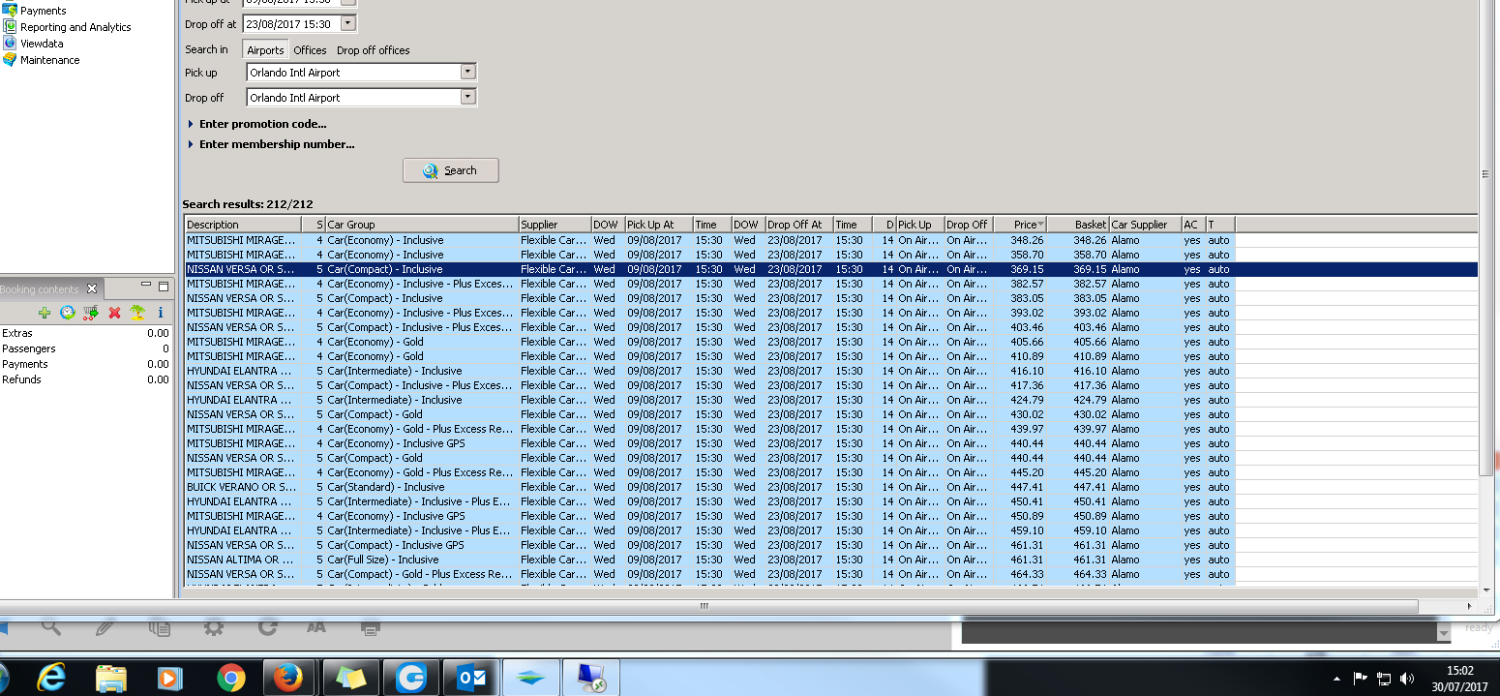Open Google Chrome from the taskbar

230,678
